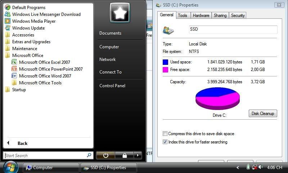The image size is (288, 173).
Task: Click the Excel 2007 icon
Action: click(x=14, y=62)
